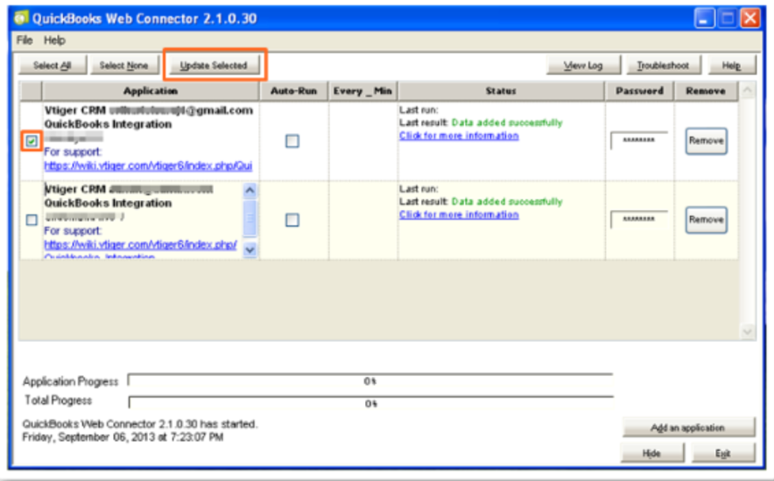Click first row's 'Click for more information' link

point(459,136)
